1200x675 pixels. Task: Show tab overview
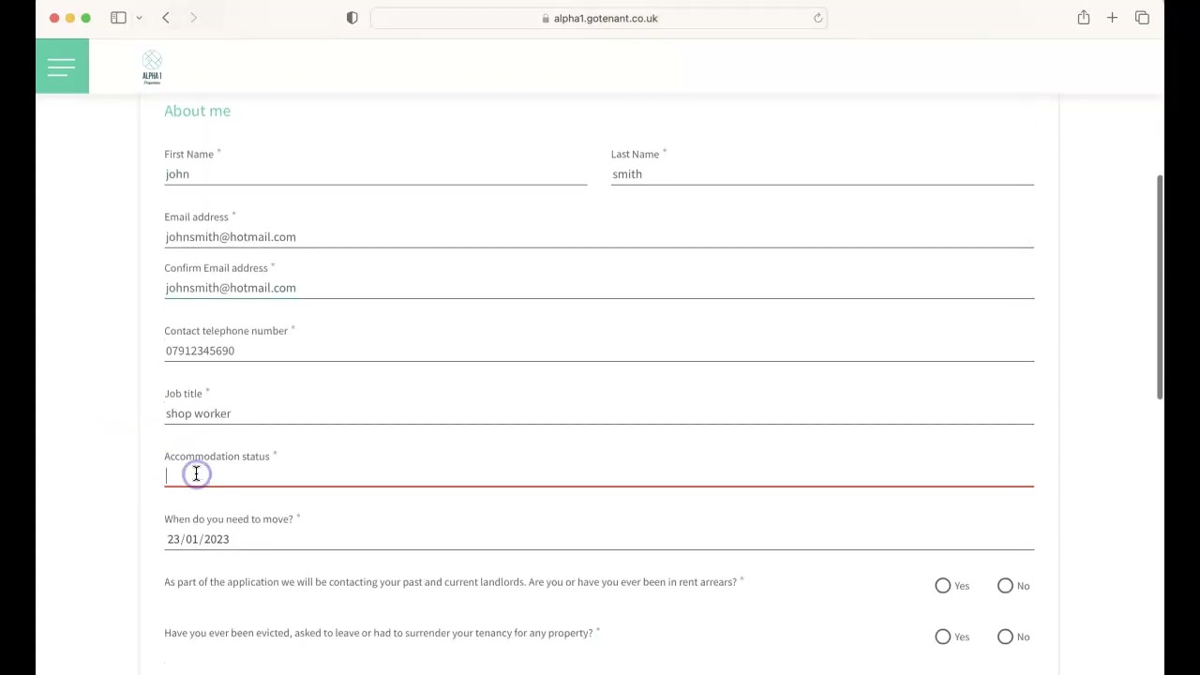click(1142, 18)
